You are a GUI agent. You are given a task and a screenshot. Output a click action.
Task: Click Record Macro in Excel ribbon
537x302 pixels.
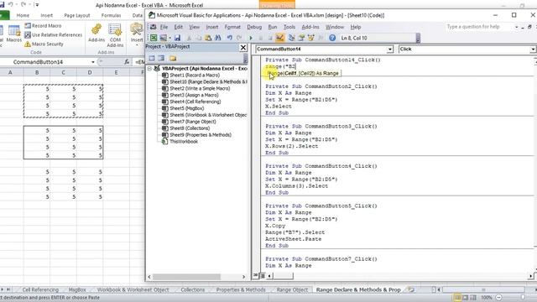43,26
